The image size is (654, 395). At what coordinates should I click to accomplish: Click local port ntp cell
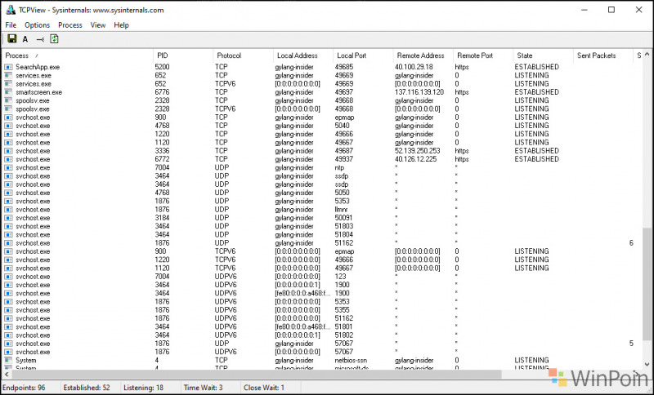pyautogui.click(x=339, y=168)
